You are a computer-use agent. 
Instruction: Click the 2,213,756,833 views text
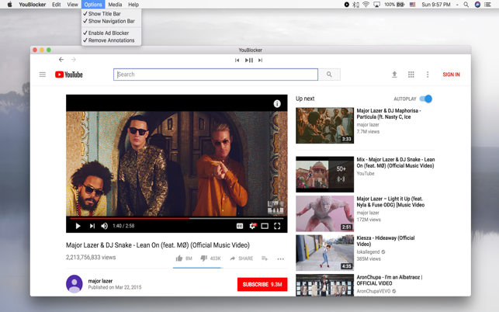[91, 257]
